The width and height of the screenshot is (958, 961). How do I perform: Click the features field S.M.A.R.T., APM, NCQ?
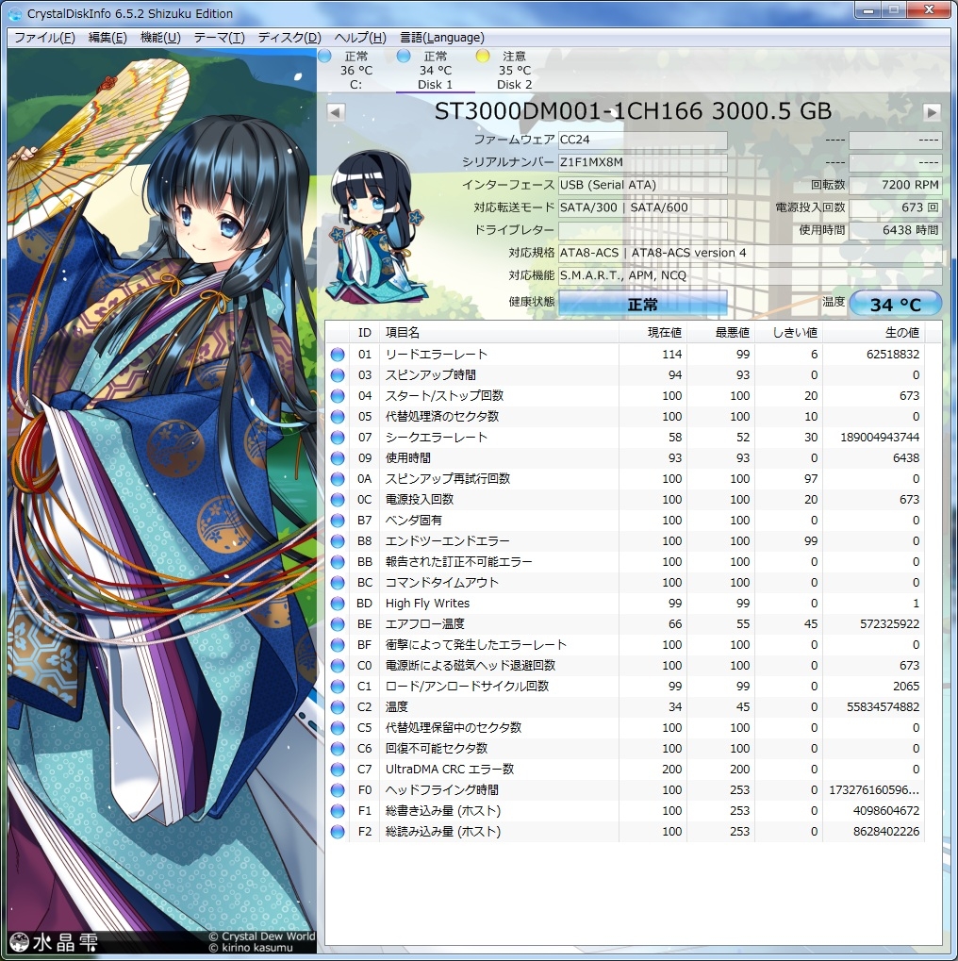coord(750,275)
